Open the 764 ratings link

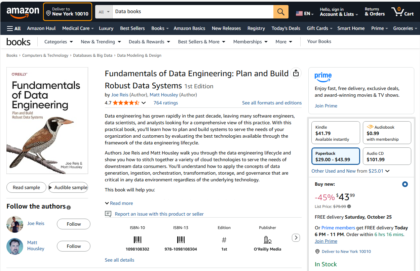pyautogui.click(x=166, y=103)
